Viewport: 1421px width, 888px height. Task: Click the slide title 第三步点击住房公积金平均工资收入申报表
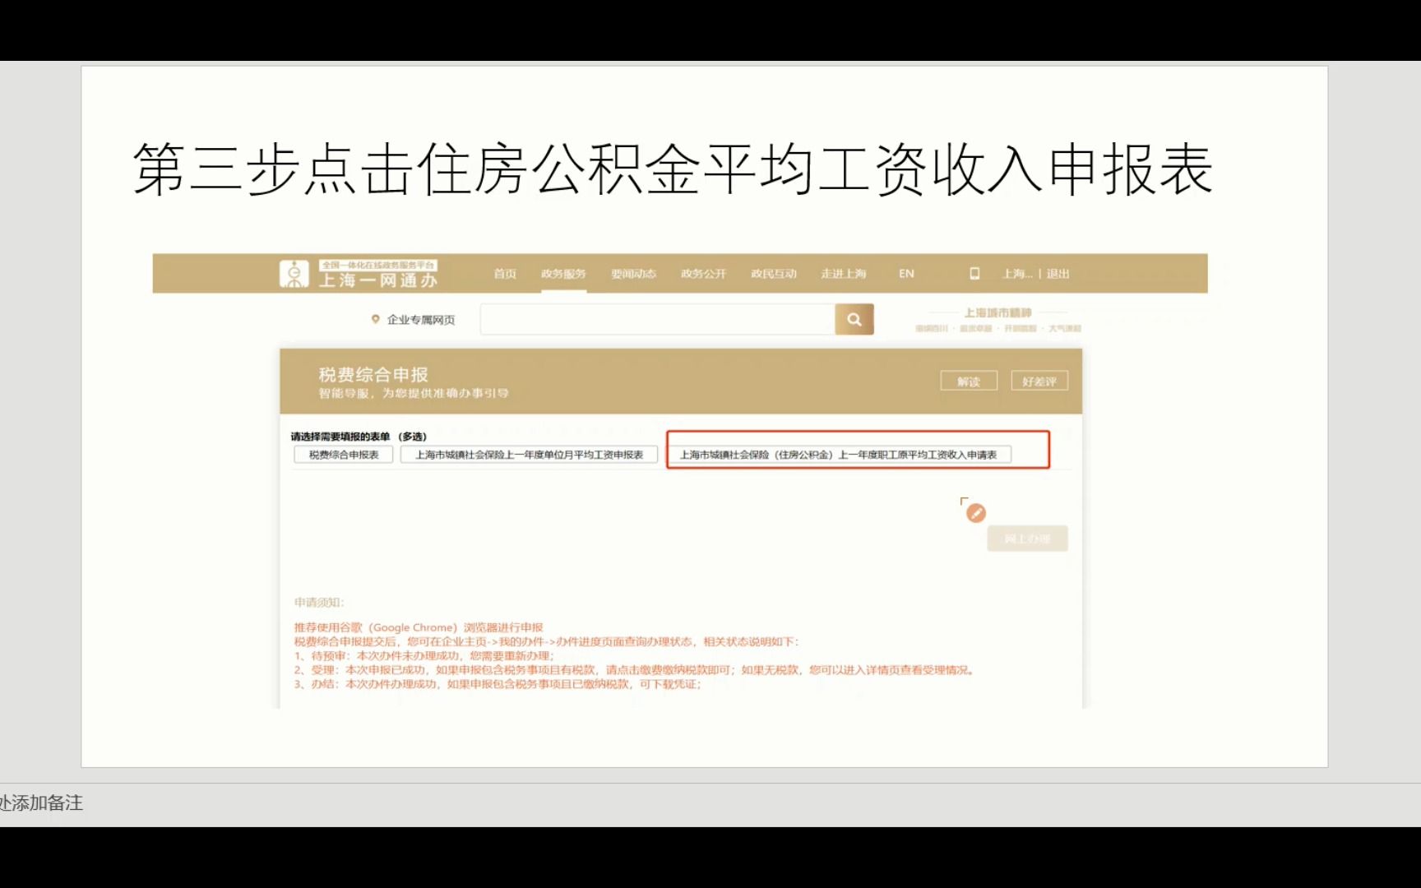pyautogui.click(x=673, y=169)
